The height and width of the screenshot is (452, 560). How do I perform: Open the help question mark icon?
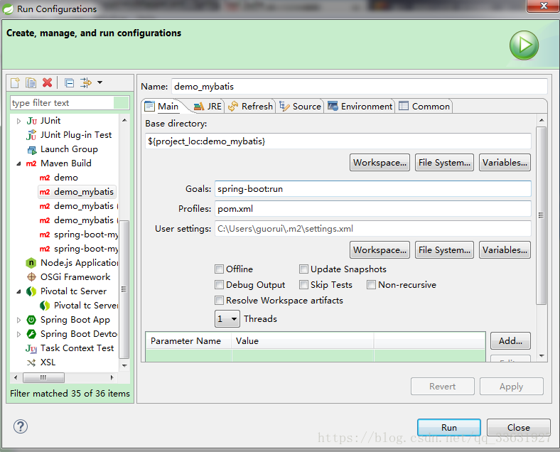tap(21, 426)
